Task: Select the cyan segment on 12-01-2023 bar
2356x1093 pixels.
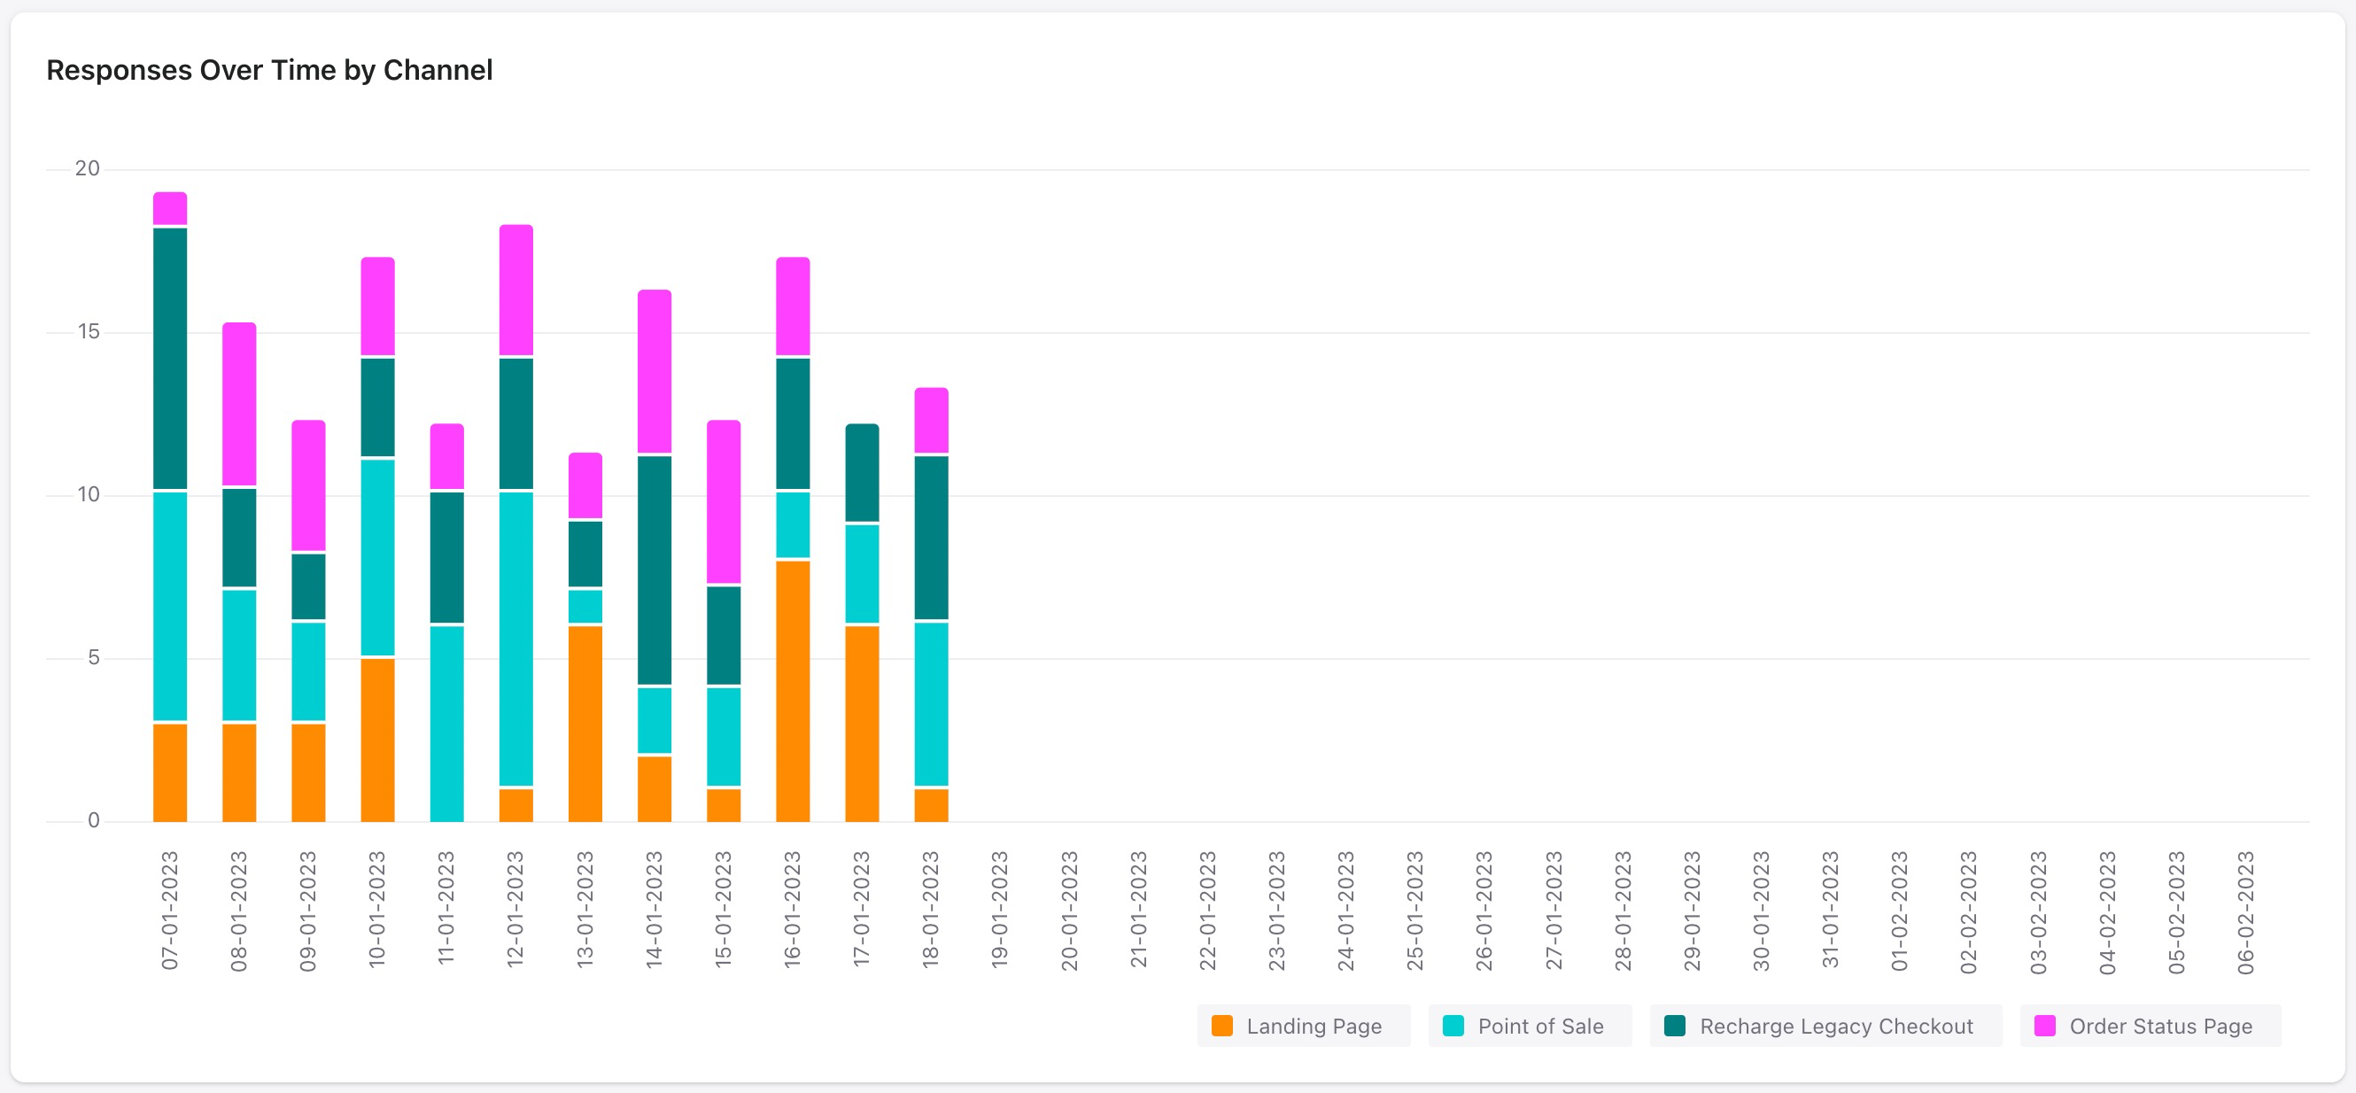Action: (515, 639)
